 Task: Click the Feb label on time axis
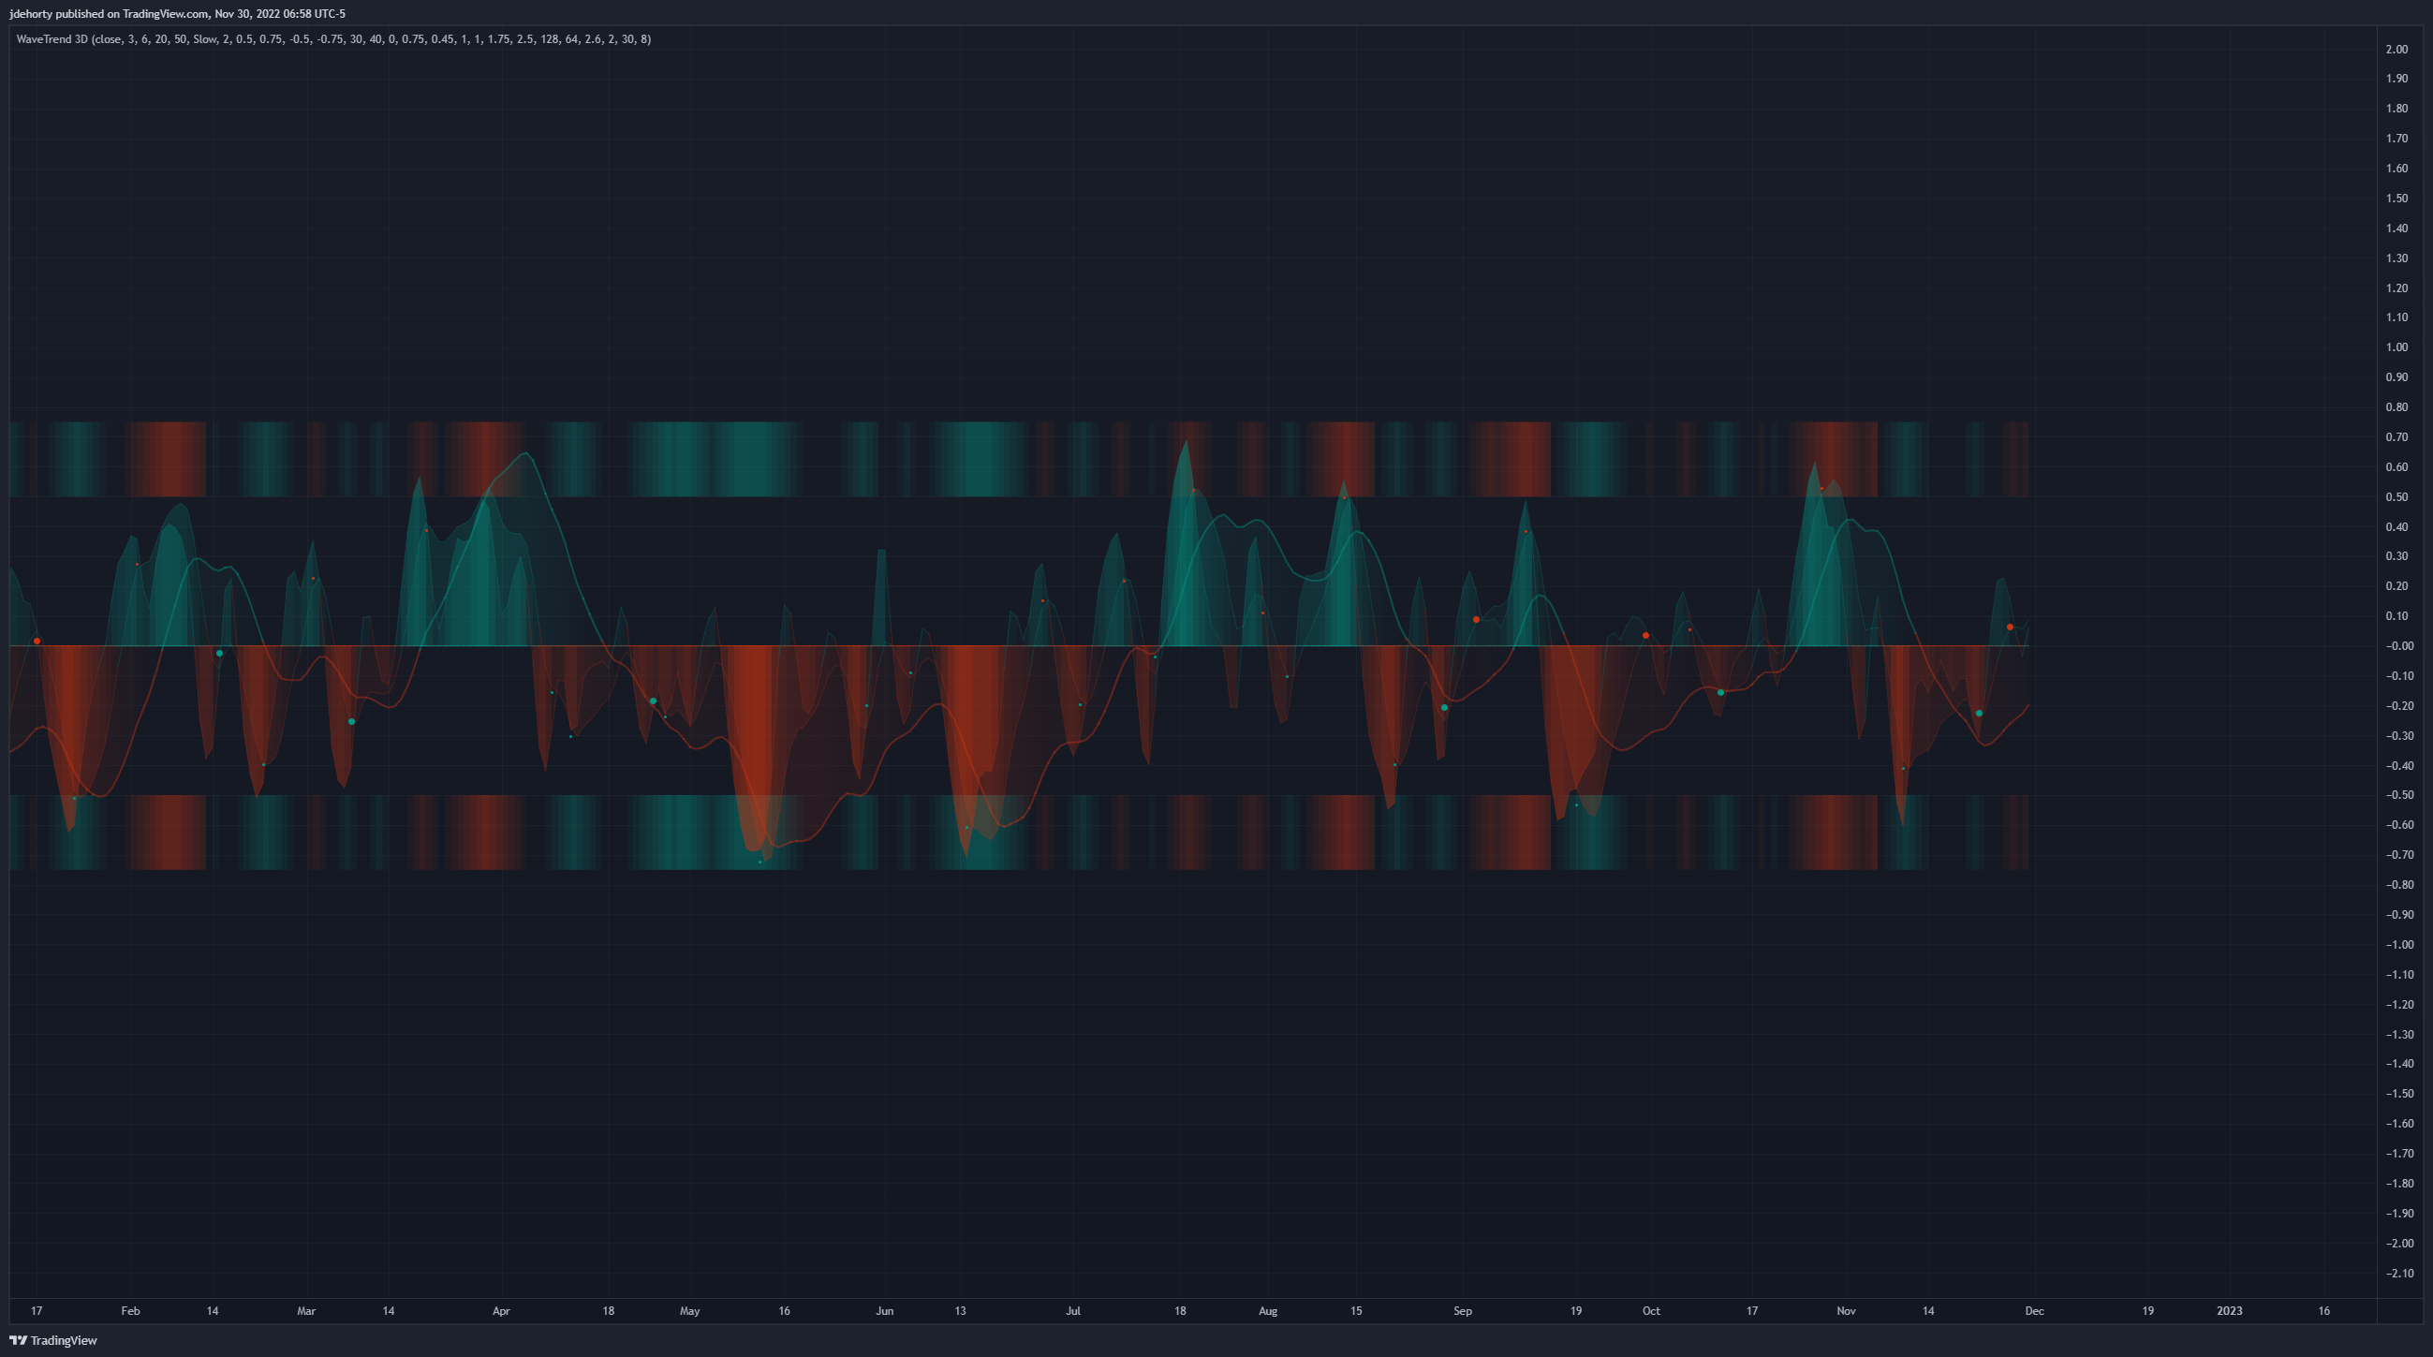pyautogui.click(x=130, y=1311)
